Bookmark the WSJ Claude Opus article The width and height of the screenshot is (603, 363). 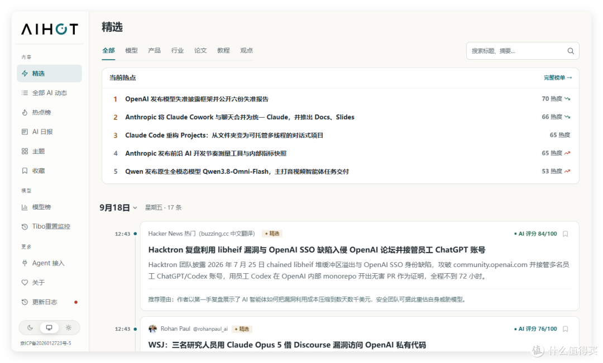tap(565, 329)
